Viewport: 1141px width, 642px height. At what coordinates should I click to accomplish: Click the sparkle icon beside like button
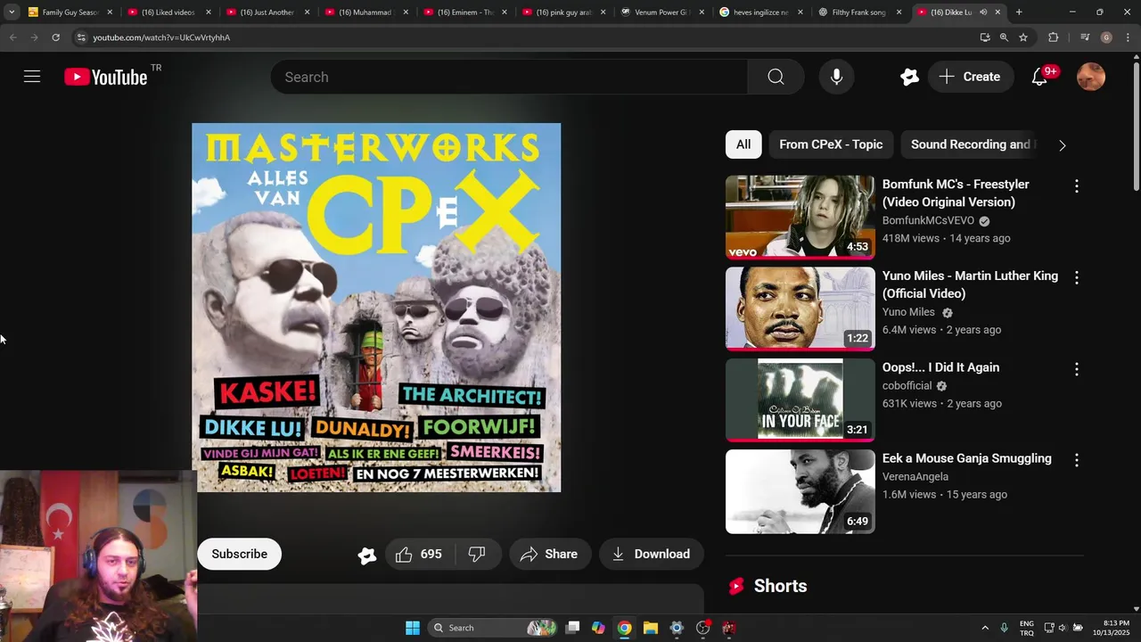pos(366,555)
